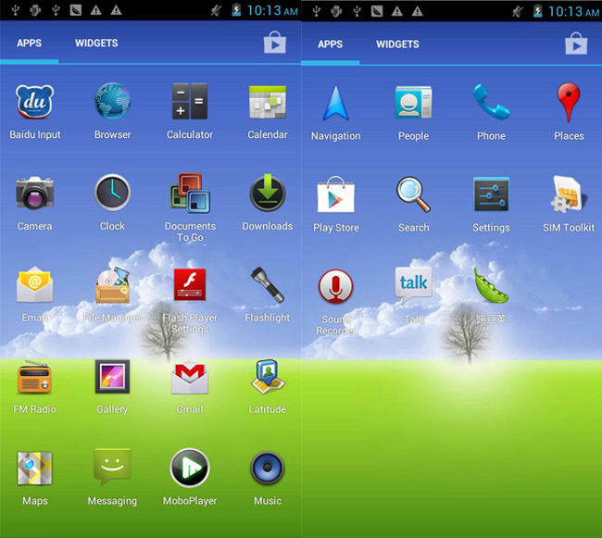Screen dimensions: 602x538
Task: Open the Places pin app
Action: point(569,103)
